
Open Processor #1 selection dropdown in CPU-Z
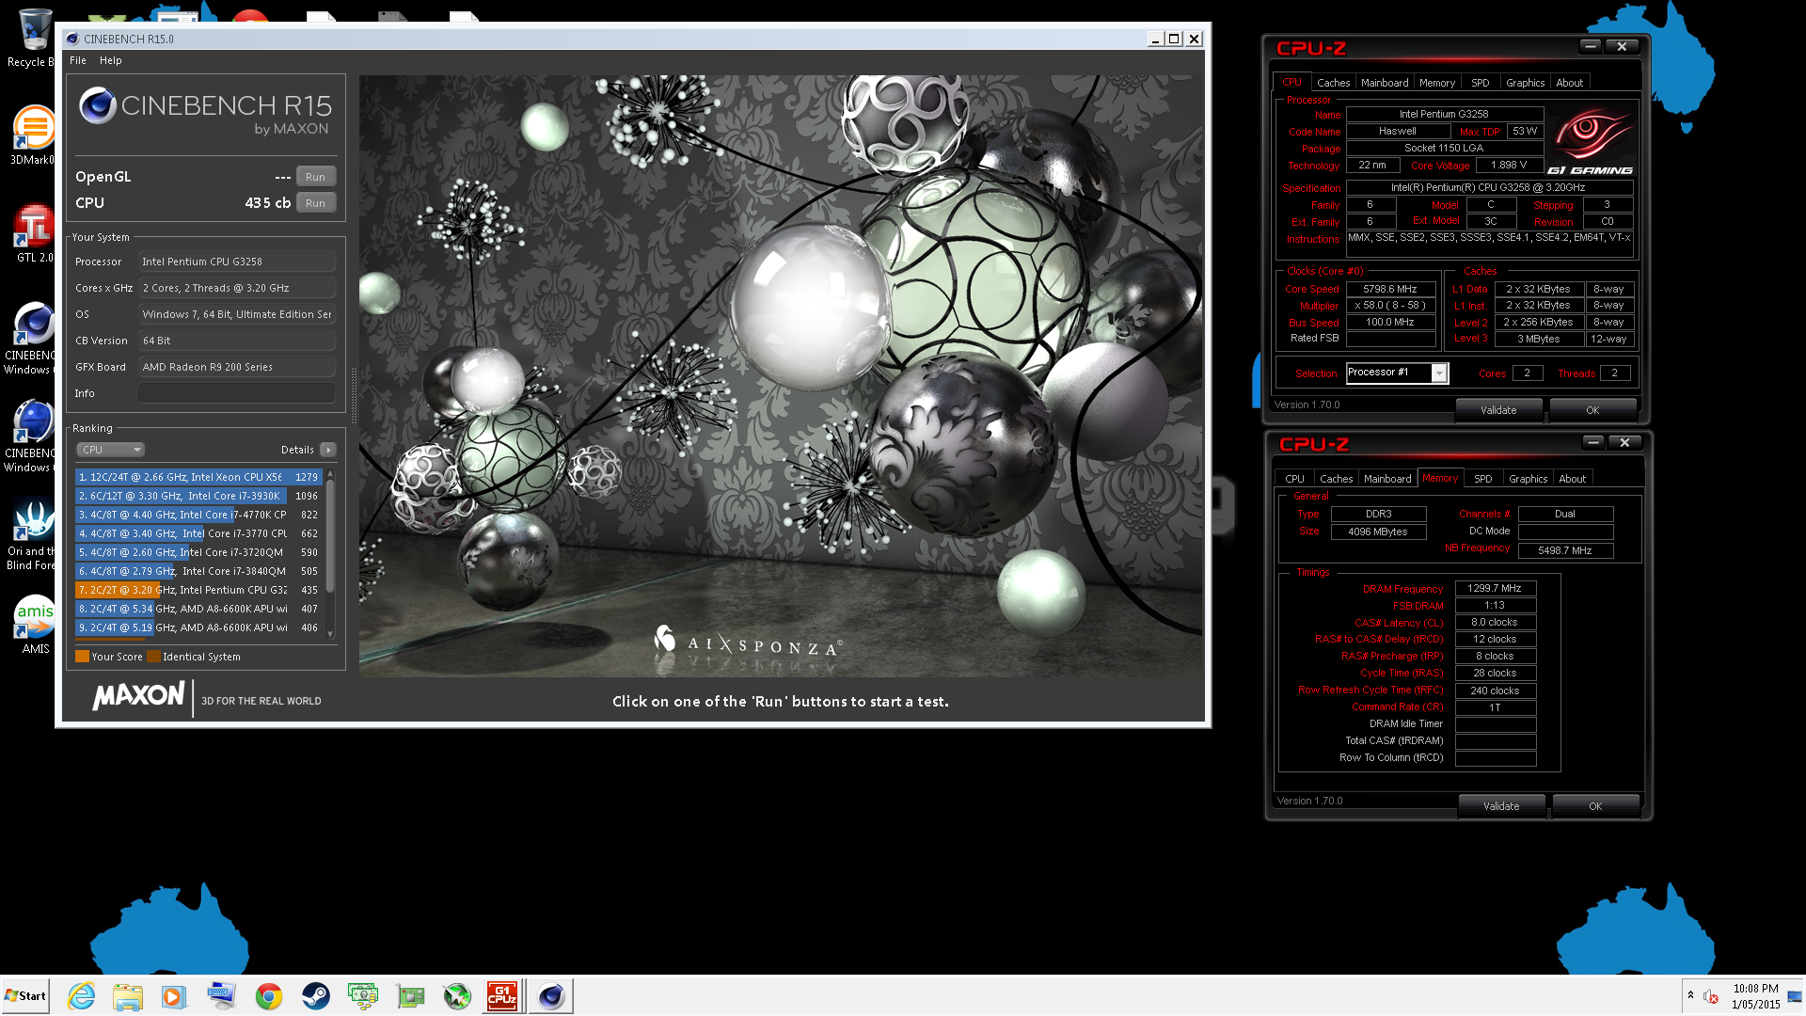(x=1439, y=373)
